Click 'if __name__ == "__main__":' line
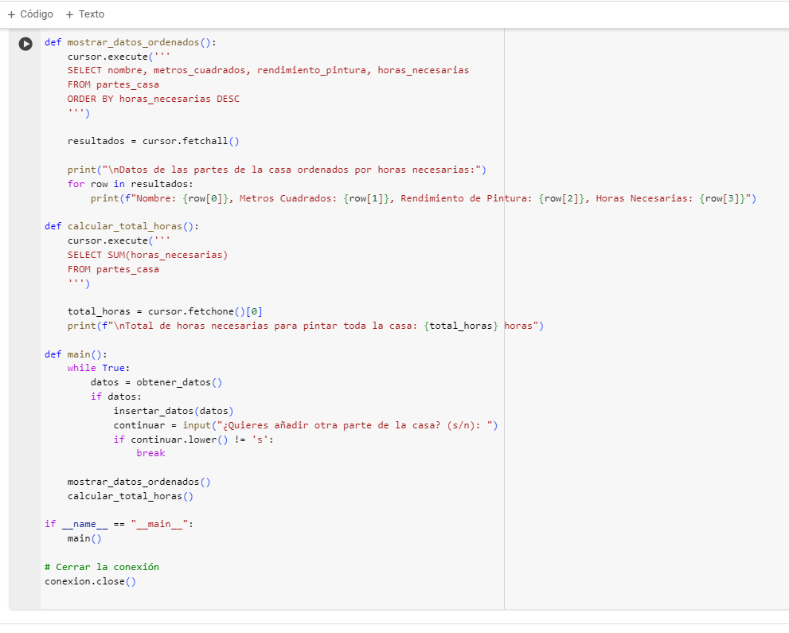Screen dimensions: 789x633 point(119,524)
